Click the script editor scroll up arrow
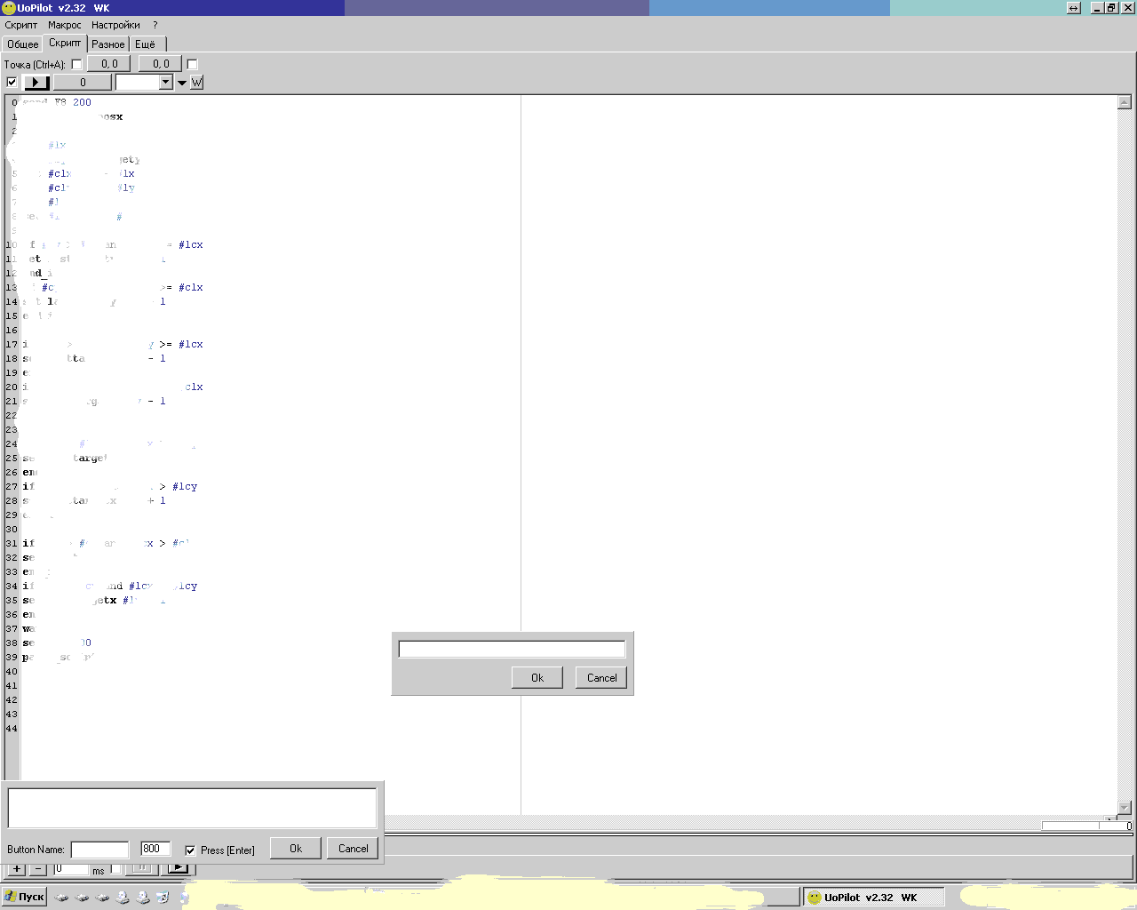 [1124, 103]
